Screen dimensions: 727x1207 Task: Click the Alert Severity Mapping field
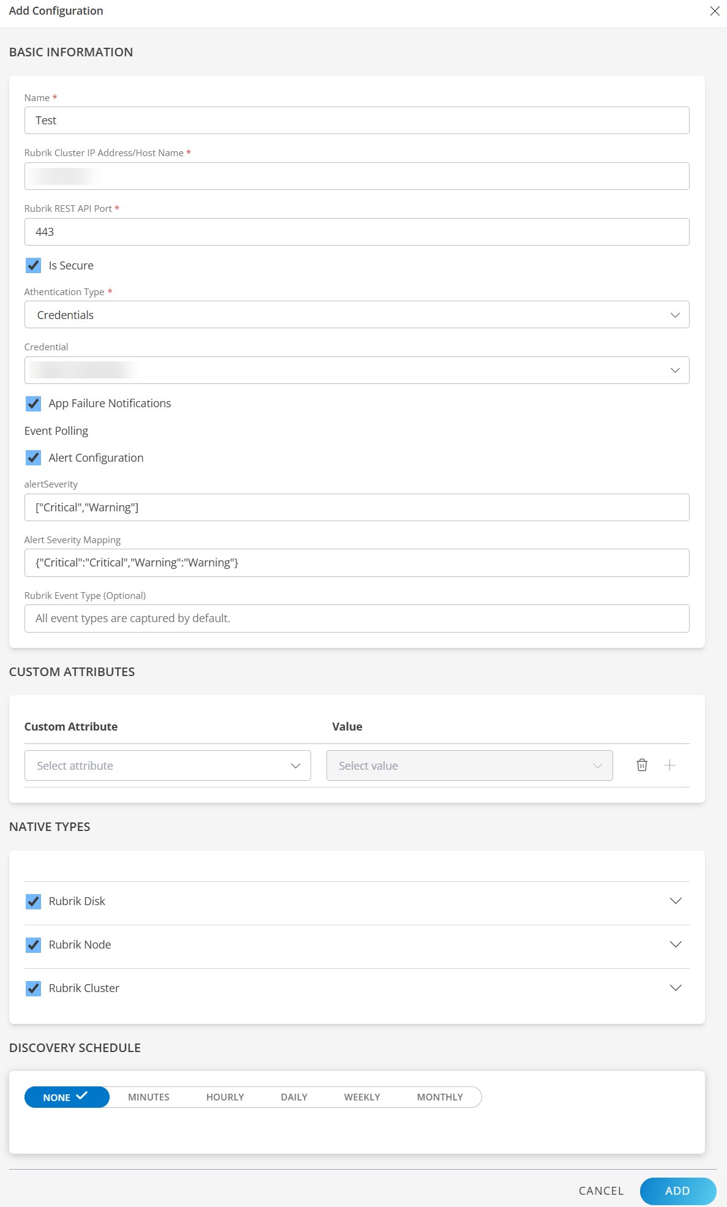(356, 563)
